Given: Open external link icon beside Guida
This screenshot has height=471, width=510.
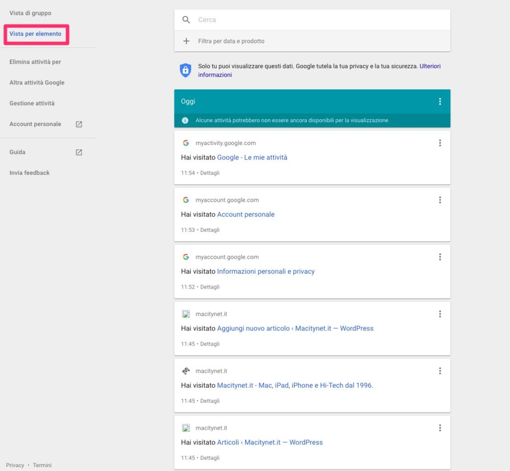Looking at the screenshot, I should point(79,152).
